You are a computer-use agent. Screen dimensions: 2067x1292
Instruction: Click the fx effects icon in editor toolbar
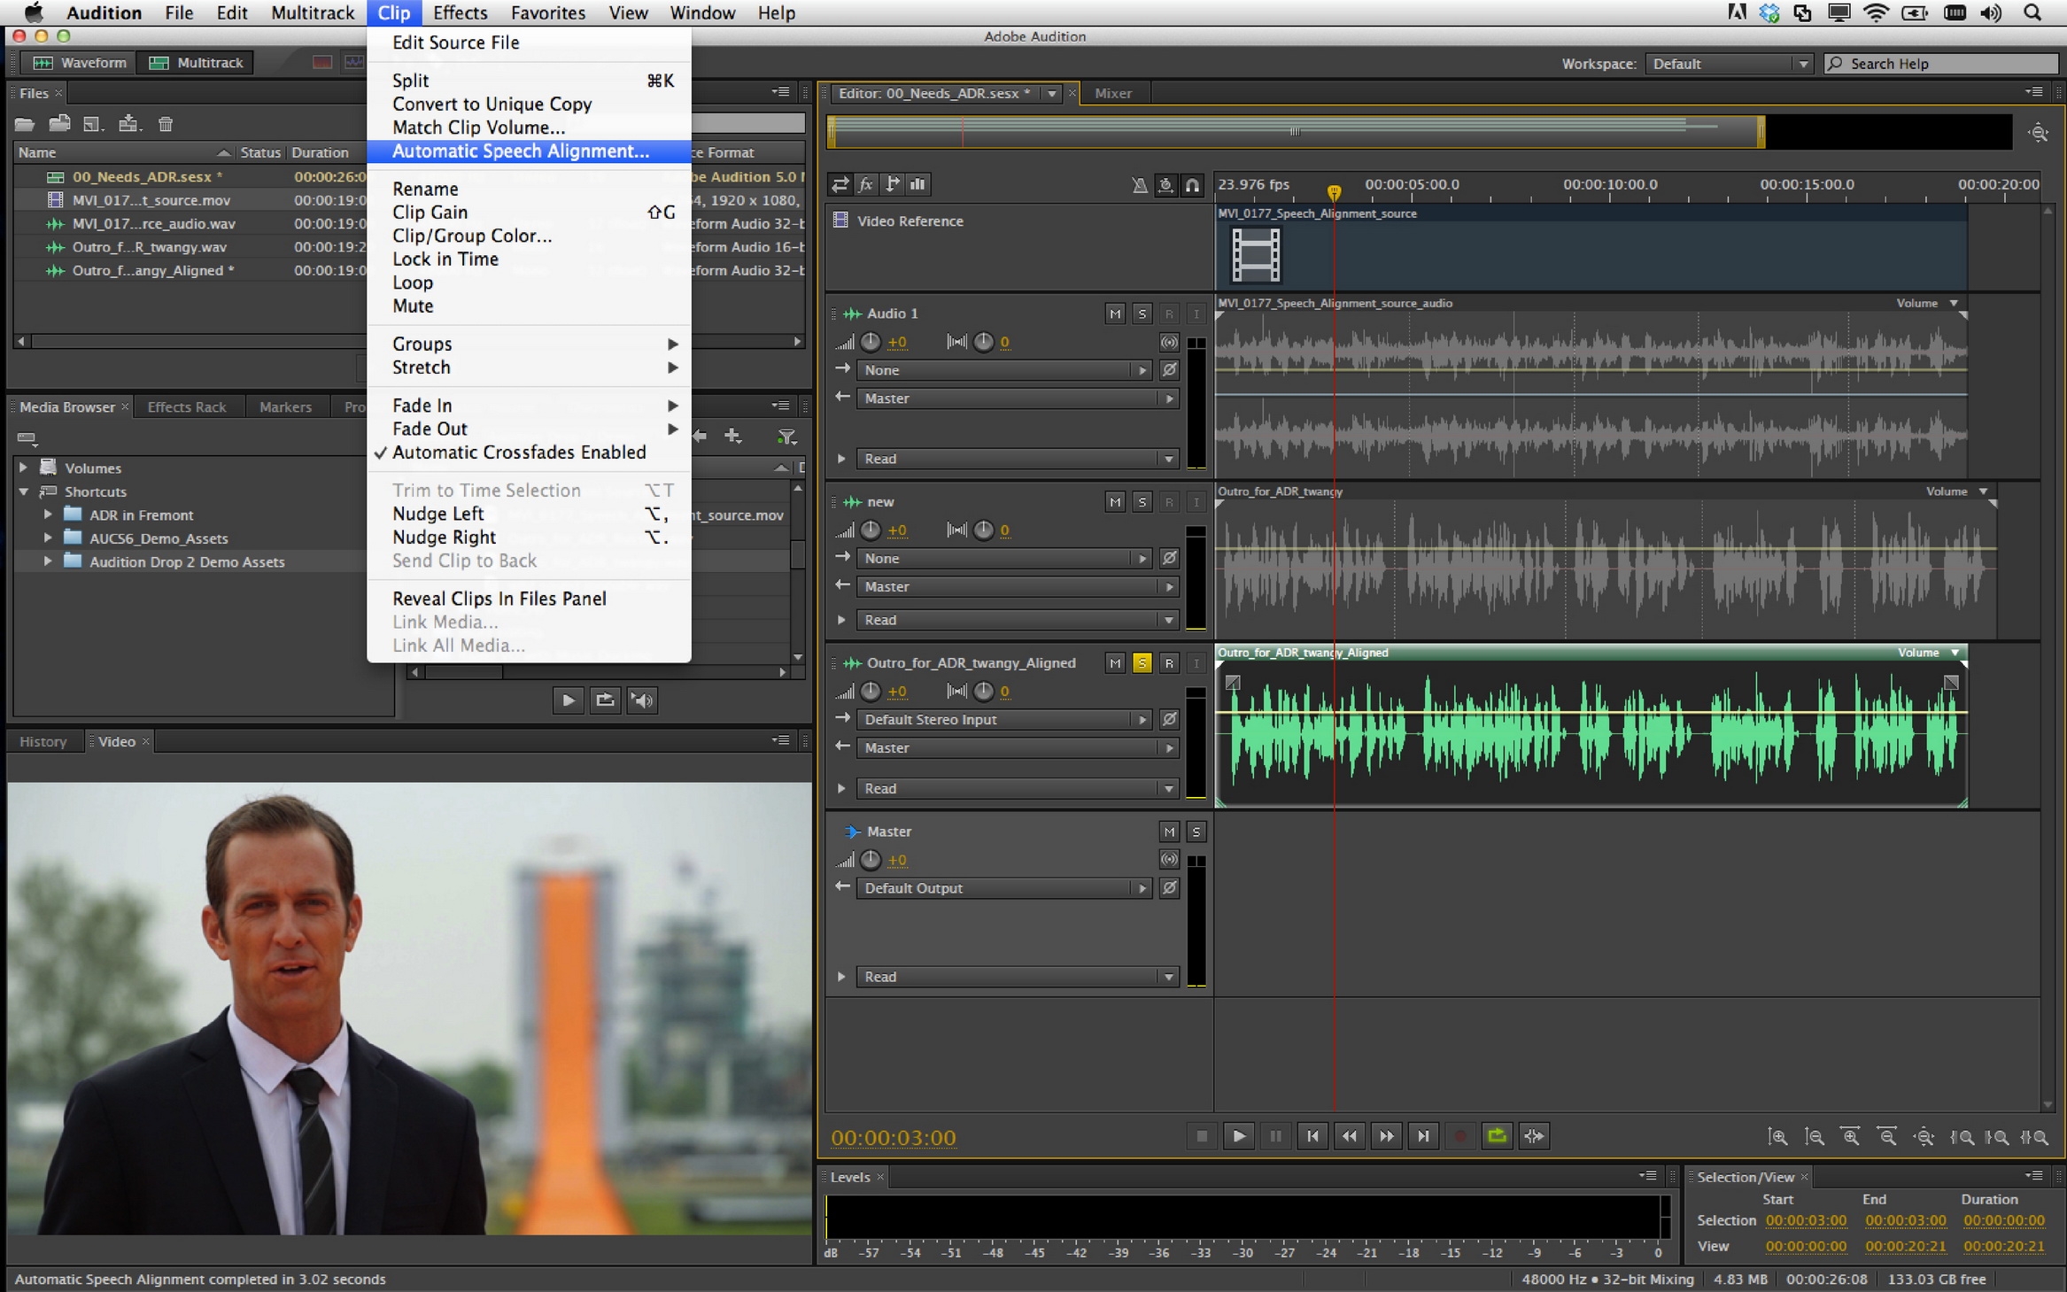[x=865, y=184]
